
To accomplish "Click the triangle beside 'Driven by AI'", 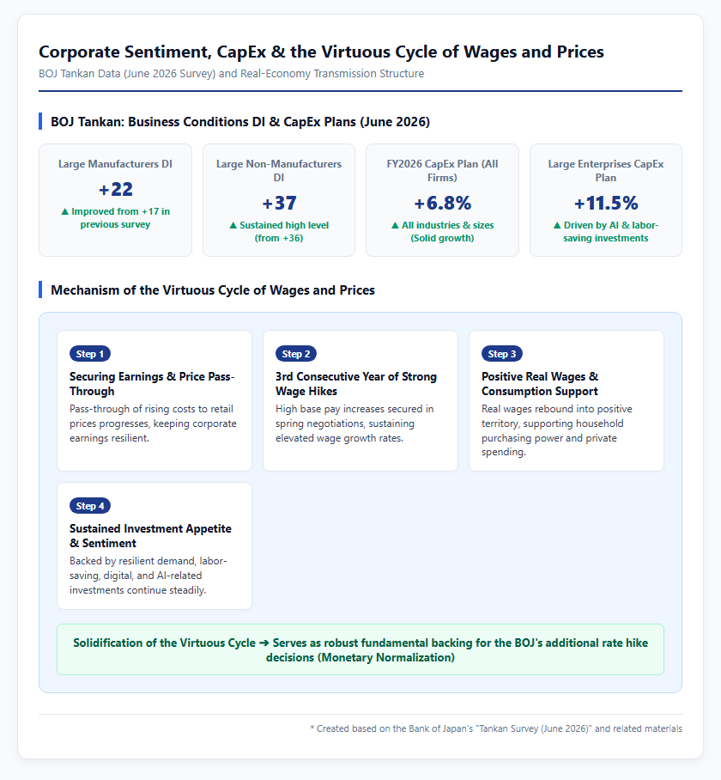I will point(557,225).
